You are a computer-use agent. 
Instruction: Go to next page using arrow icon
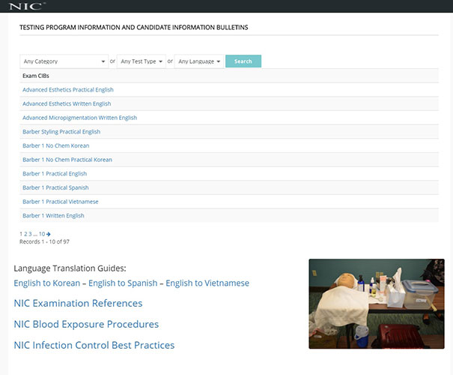49,234
